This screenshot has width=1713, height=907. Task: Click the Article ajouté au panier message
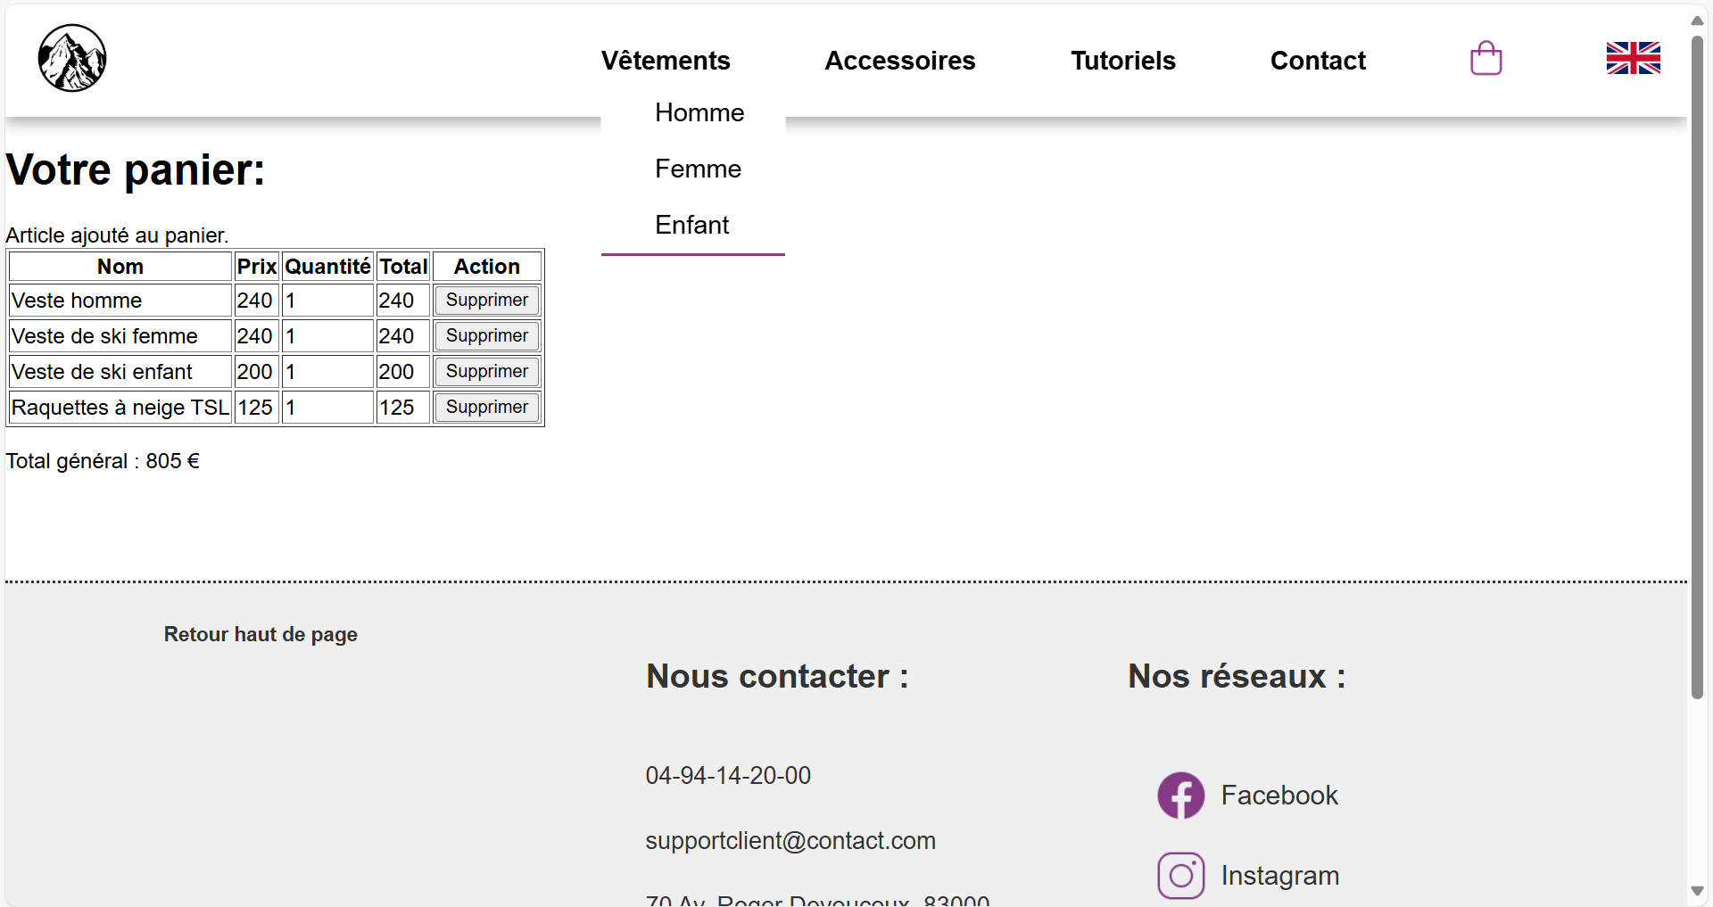point(117,235)
